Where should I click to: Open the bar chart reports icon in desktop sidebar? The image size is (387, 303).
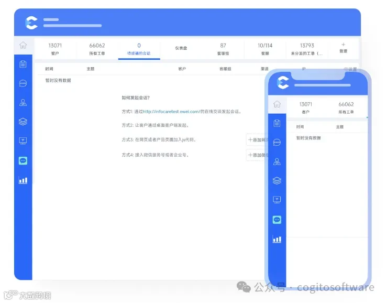tap(23, 180)
